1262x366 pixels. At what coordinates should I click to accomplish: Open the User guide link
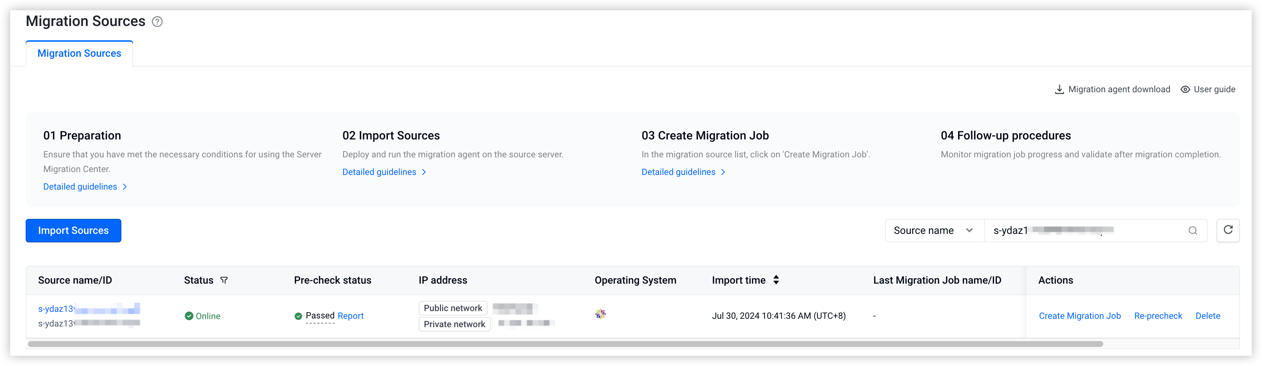coord(1214,90)
